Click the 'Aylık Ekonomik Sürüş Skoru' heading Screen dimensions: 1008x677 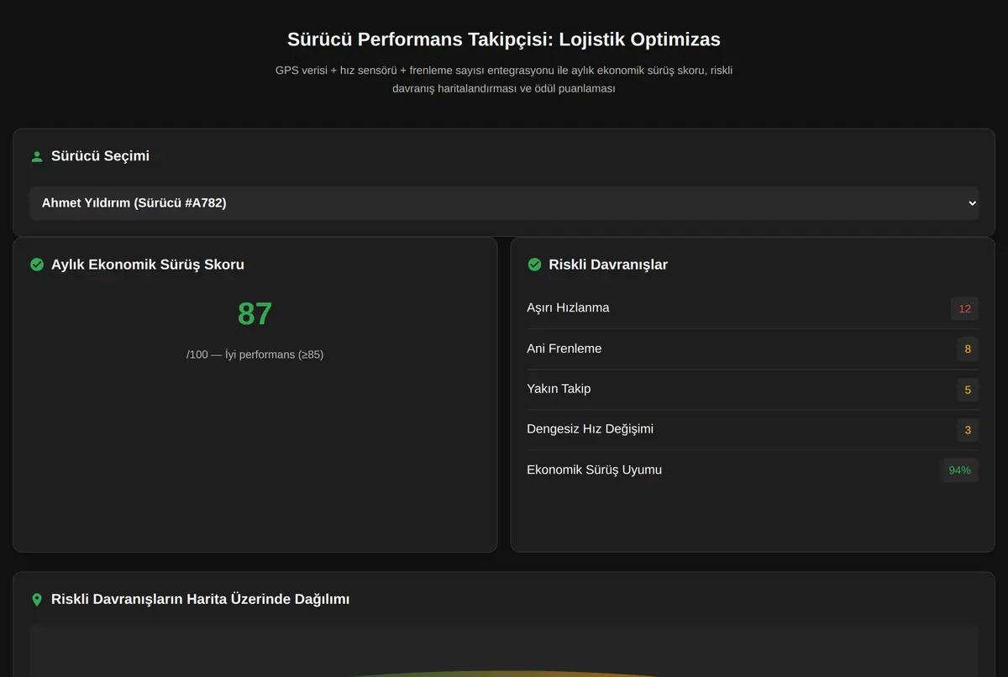(x=148, y=265)
